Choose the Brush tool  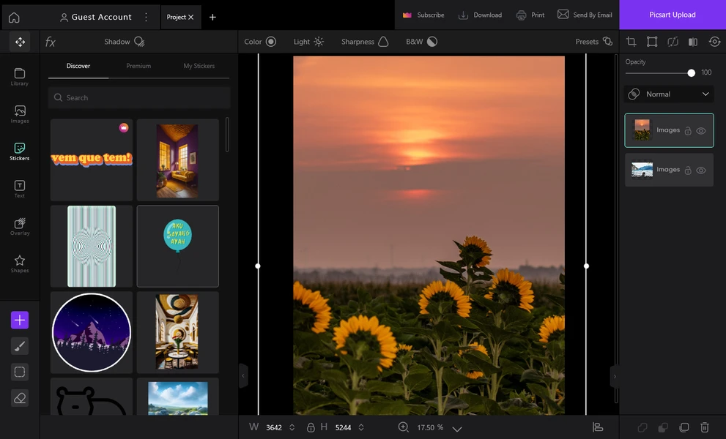pyautogui.click(x=20, y=346)
